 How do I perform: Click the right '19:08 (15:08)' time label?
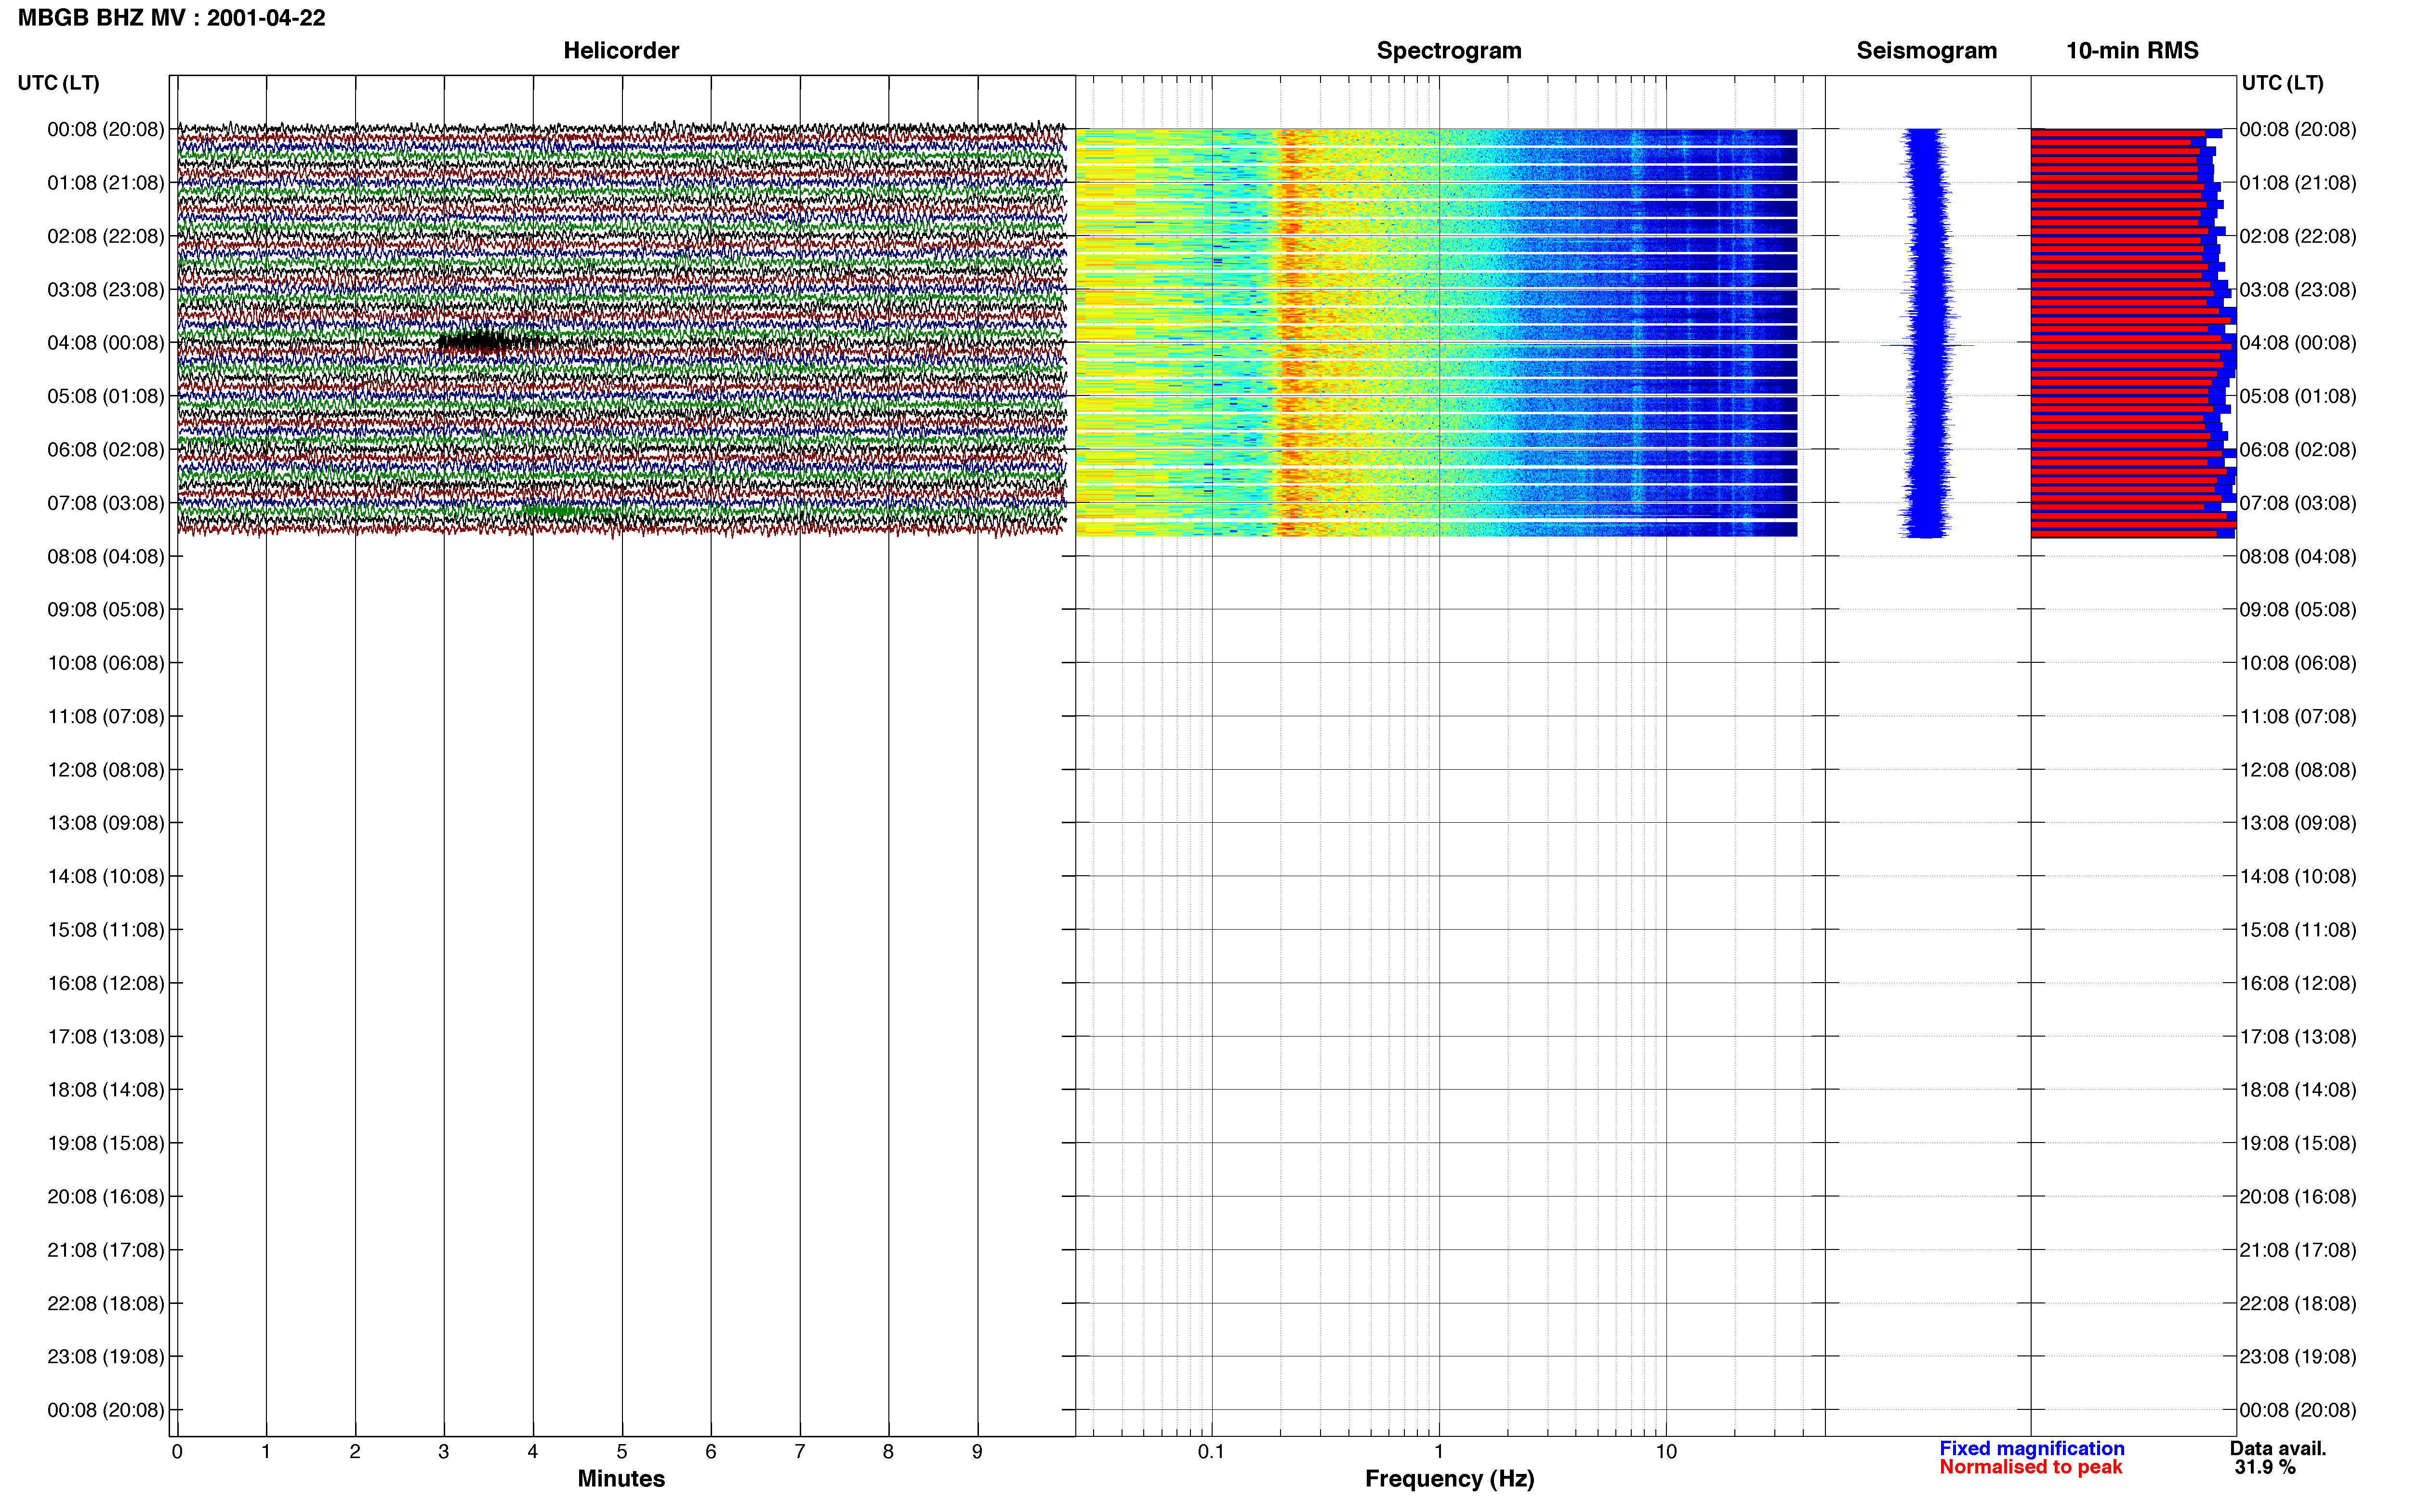pos(2298,1143)
